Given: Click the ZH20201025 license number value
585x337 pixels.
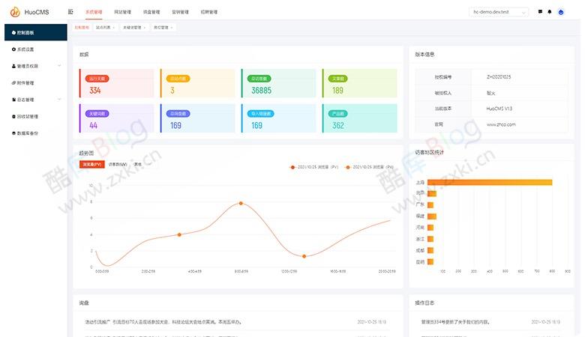Looking at the screenshot, I should [499, 76].
